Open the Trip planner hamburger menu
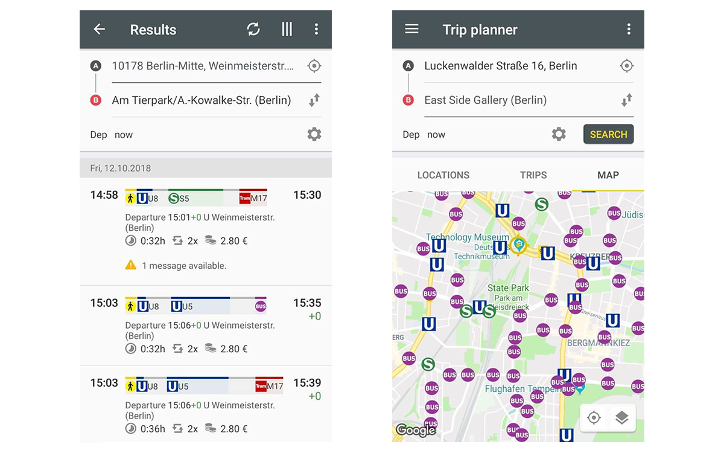This screenshot has width=724, height=453. (411, 29)
